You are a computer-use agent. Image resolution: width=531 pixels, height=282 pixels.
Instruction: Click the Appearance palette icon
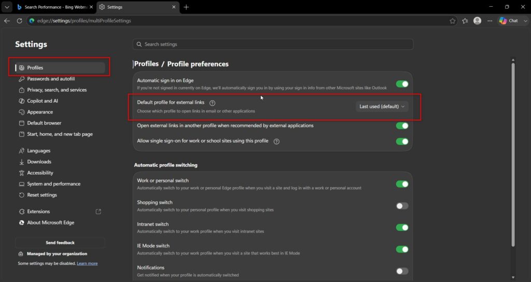(x=22, y=112)
